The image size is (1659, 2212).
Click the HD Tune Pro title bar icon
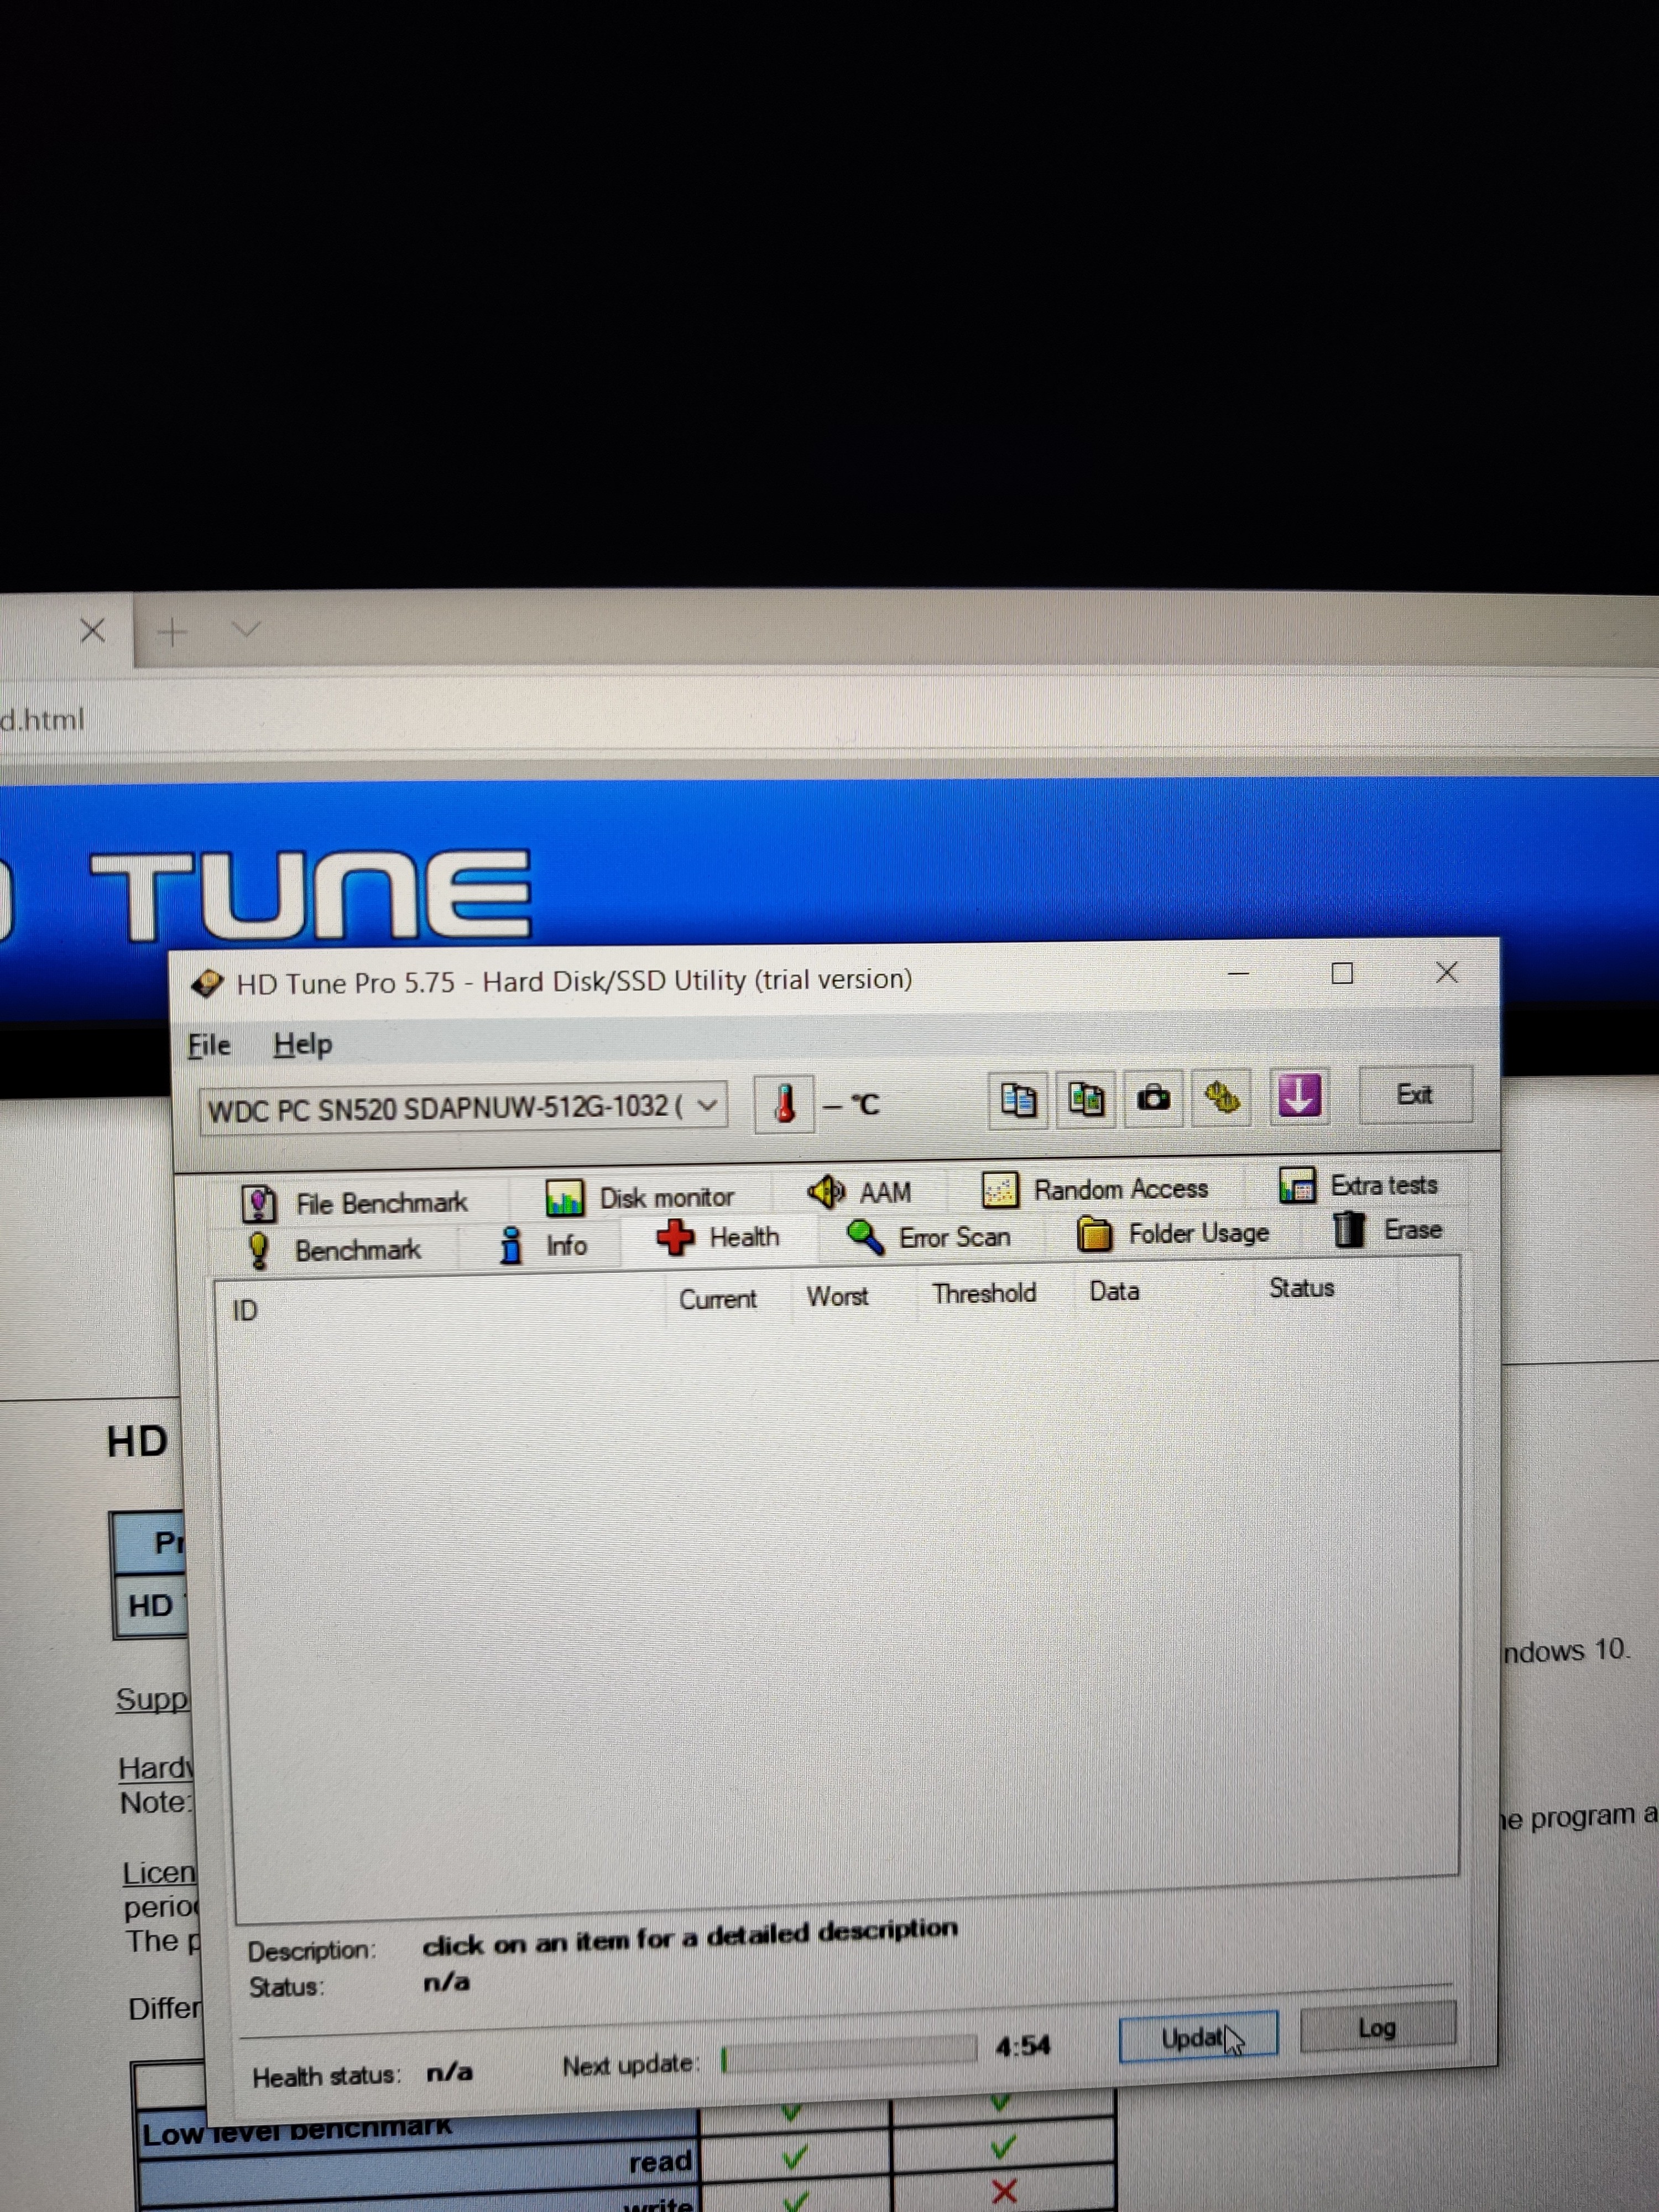click(207, 984)
